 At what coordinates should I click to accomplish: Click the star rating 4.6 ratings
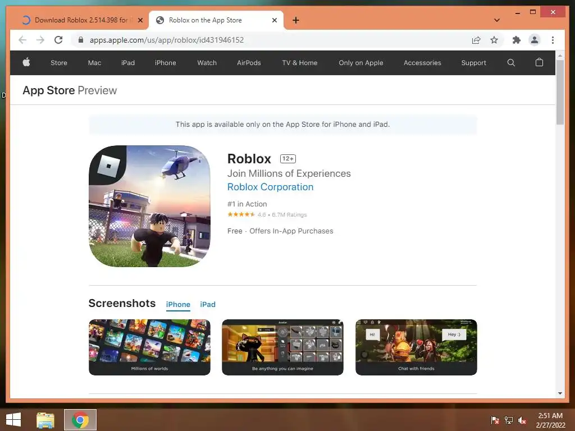pos(267,214)
